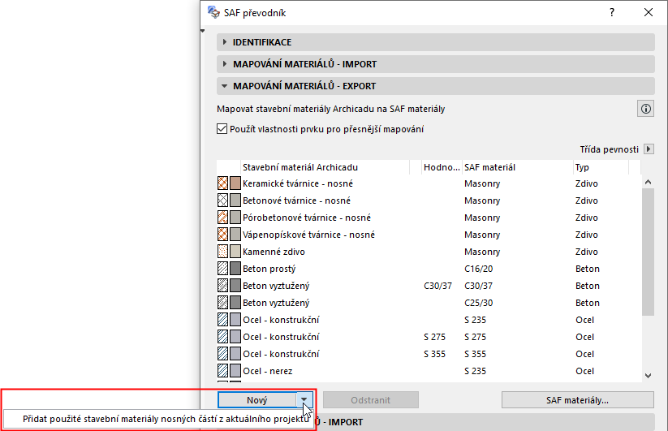Close the SAF převodník dialog
Image resolution: width=668 pixels, height=431 pixels.
tap(648, 12)
